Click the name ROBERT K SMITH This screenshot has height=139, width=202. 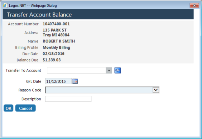point(59,41)
